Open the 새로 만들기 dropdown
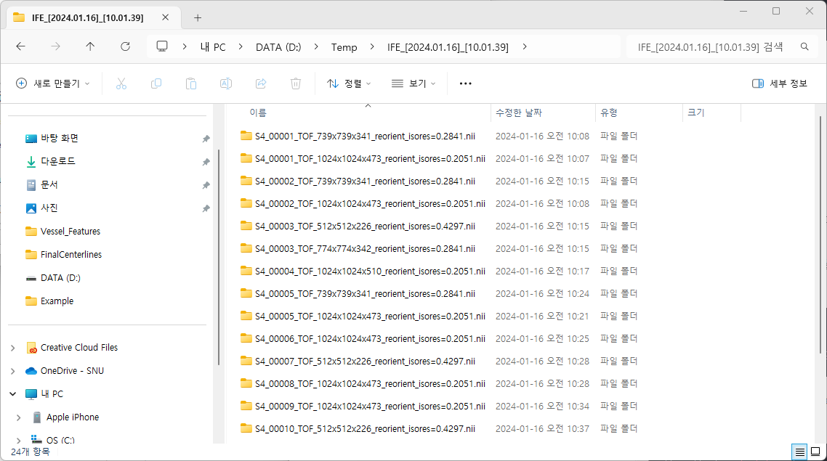The height and width of the screenshot is (461, 827). (x=53, y=83)
